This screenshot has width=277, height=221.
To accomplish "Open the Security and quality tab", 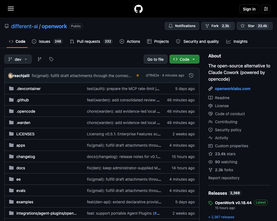I will click(x=197, y=41).
